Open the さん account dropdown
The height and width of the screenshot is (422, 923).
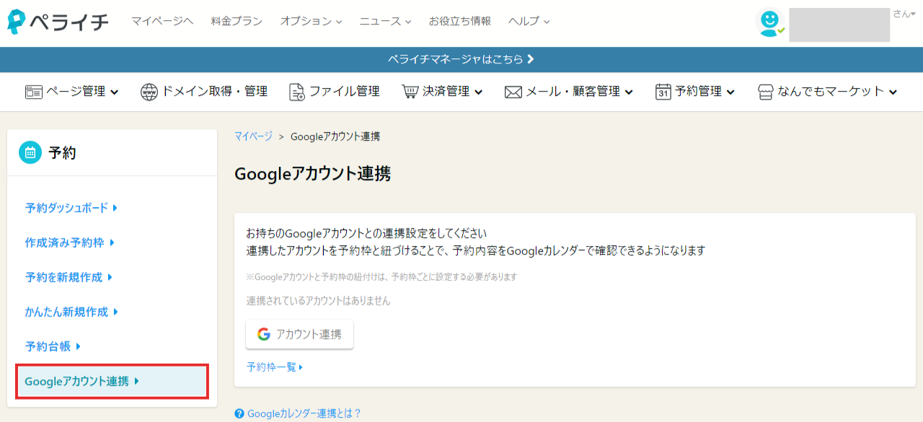(x=904, y=13)
